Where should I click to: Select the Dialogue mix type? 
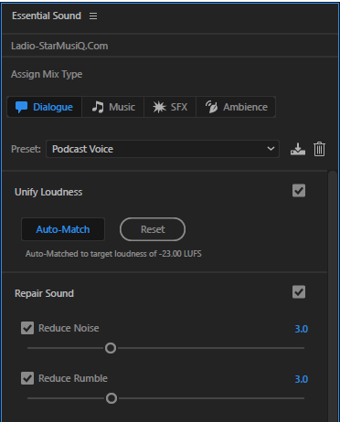(45, 107)
